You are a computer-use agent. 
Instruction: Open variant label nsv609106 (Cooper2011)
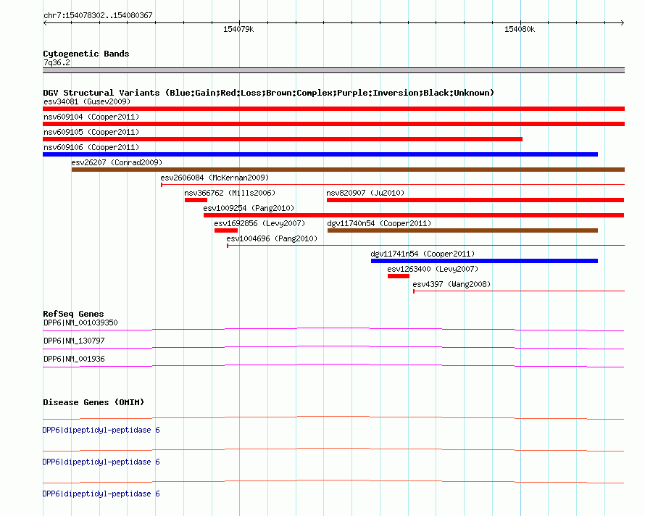(x=91, y=147)
